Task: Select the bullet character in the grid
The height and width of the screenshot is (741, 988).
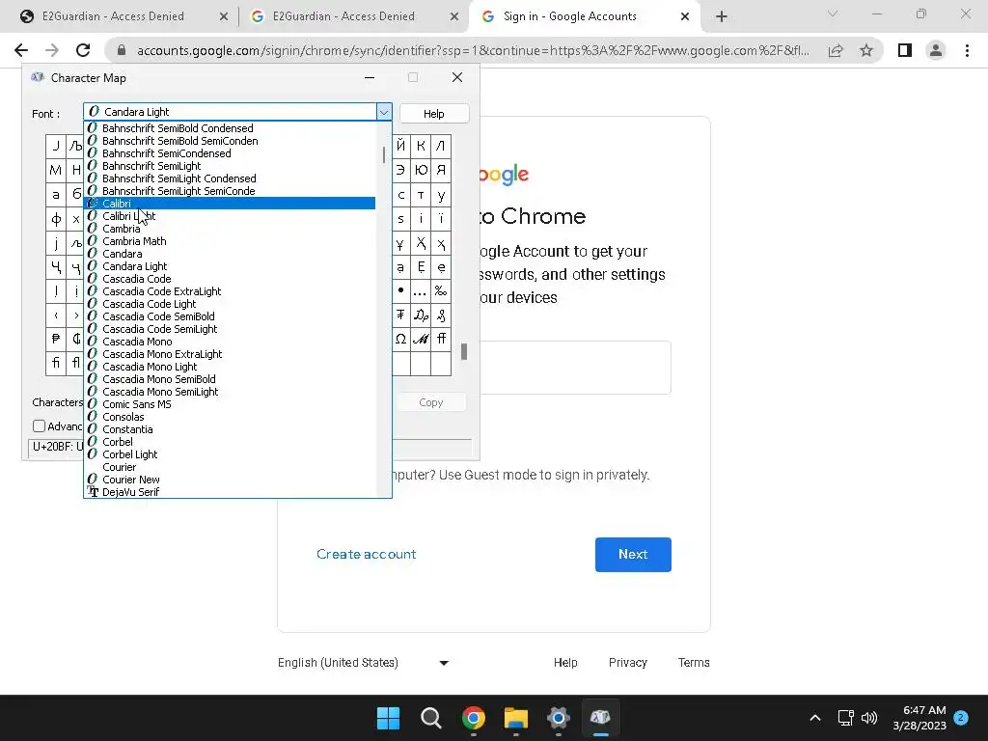Action: click(400, 291)
